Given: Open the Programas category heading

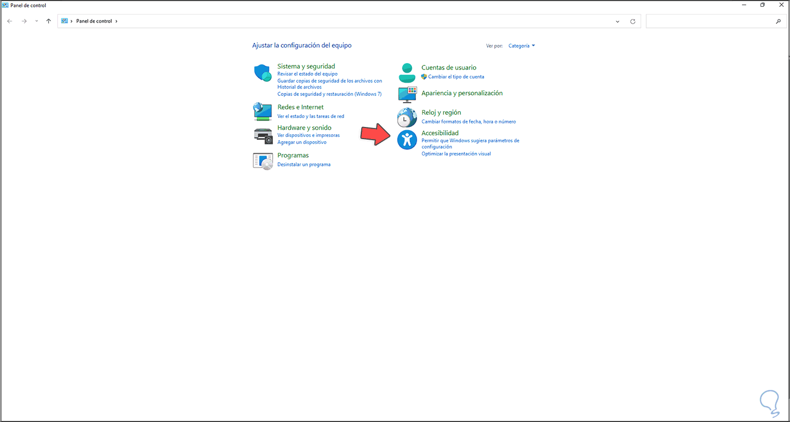Looking at the screenshot, I should pyautogui.click(x=293, y=155).
